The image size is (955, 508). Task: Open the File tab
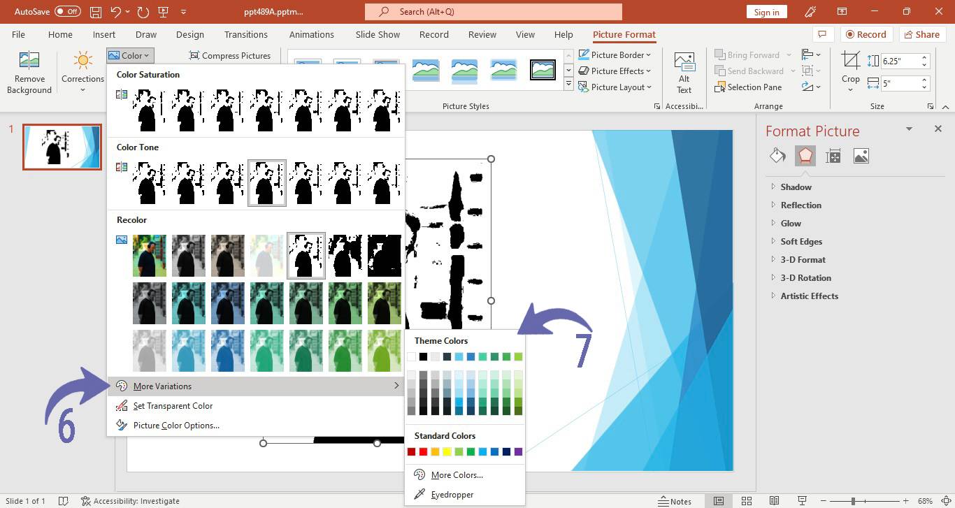19,34
